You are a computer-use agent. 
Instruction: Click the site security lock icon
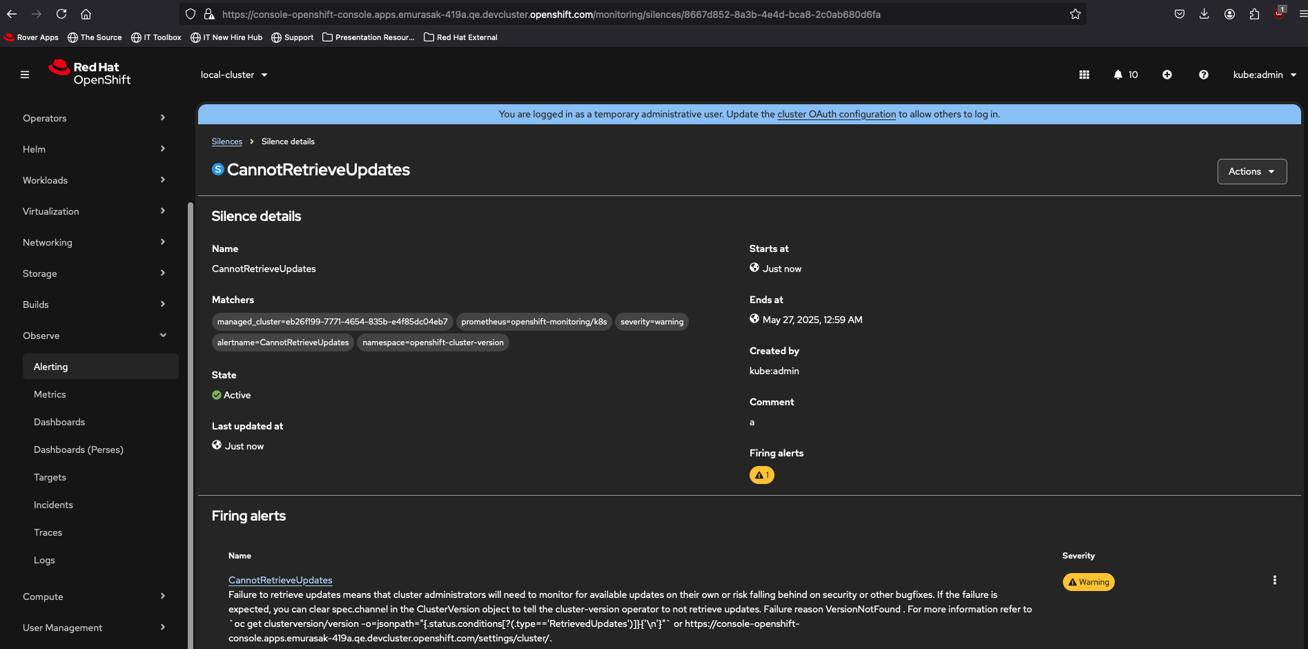click(x=209, y=14)
